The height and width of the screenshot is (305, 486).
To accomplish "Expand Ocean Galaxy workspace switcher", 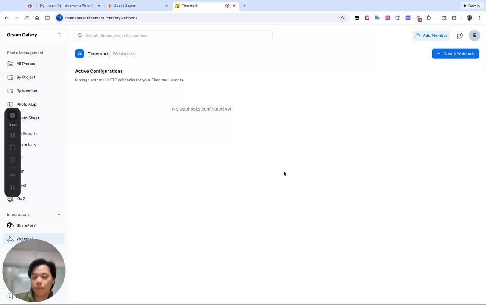I will [x=34, y=35].
